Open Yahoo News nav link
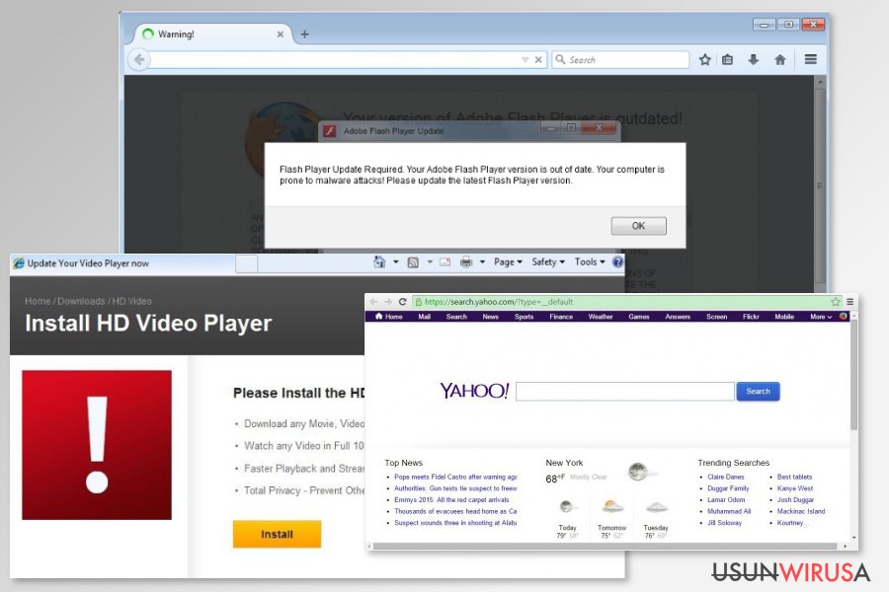 490,317
